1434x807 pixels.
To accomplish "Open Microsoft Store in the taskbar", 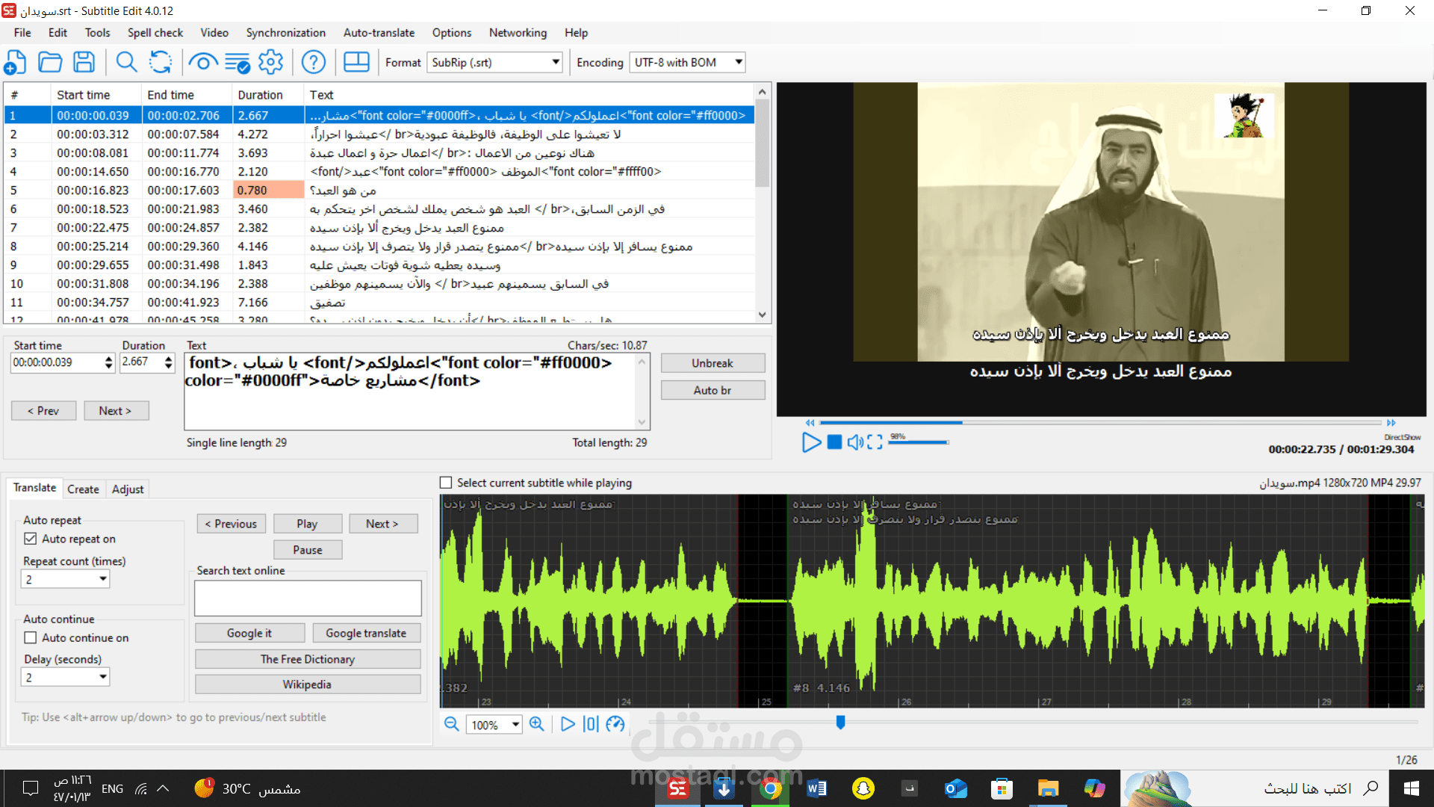I will point(1002,788).
